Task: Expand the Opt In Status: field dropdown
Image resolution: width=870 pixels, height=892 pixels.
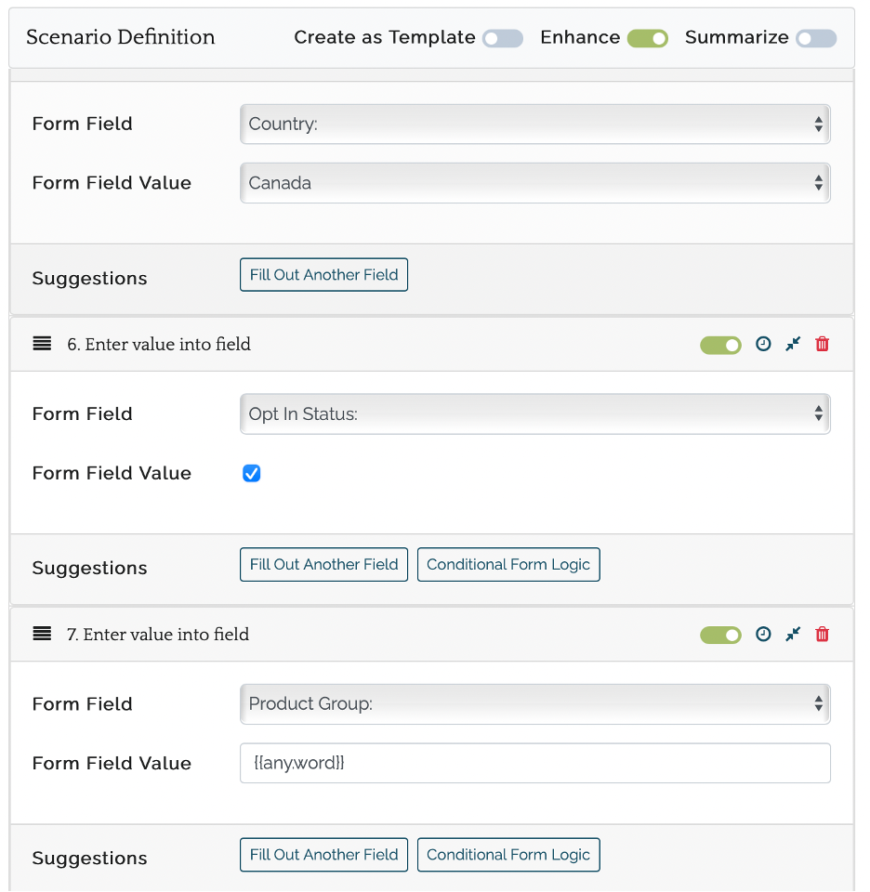Action: (534, 414)
